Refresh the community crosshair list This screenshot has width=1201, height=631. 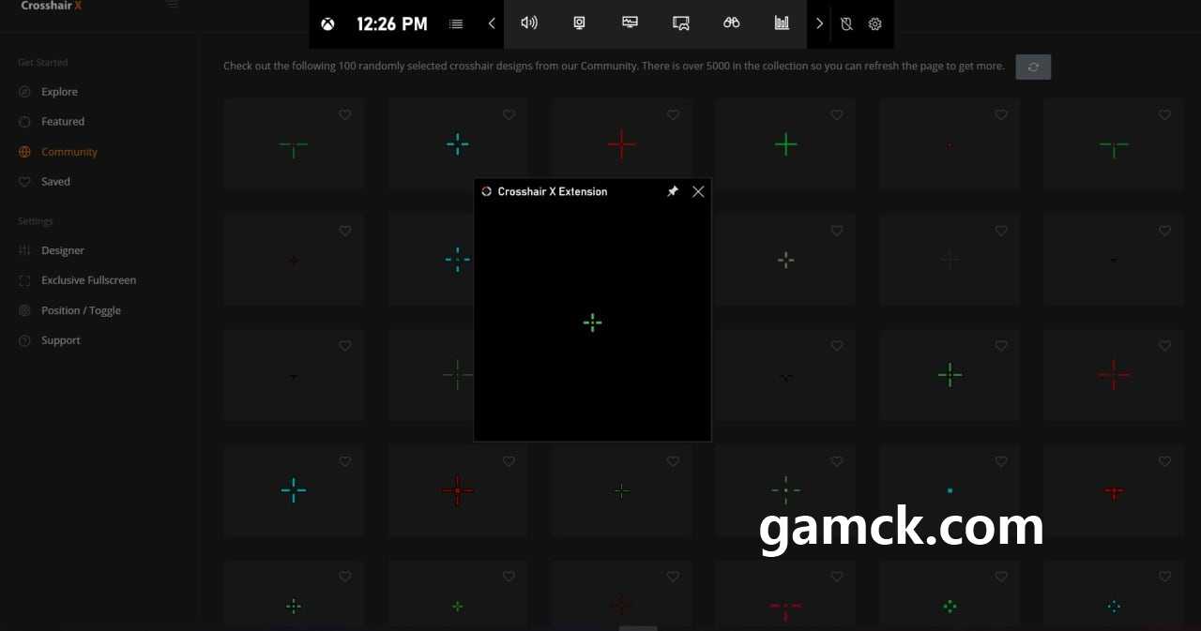point(1033,67)
